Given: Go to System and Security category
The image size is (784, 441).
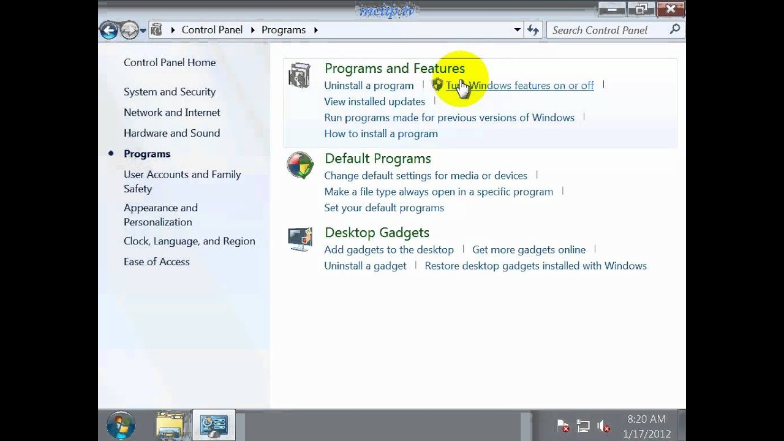Looking at the screenshot, I should point(170,92).
